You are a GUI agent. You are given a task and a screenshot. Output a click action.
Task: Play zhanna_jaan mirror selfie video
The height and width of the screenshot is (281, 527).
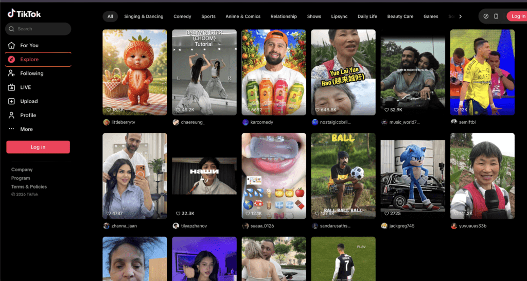135,176
